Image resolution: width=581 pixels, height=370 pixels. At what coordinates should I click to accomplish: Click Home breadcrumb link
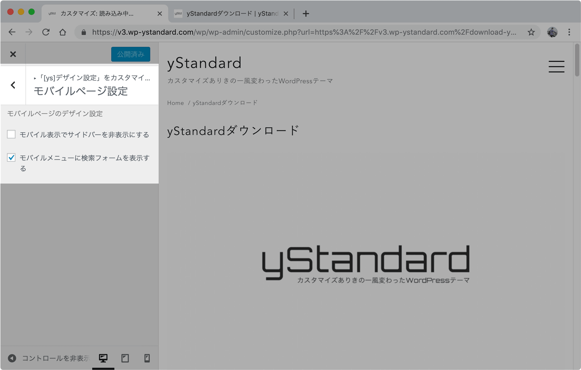[175, 103]
